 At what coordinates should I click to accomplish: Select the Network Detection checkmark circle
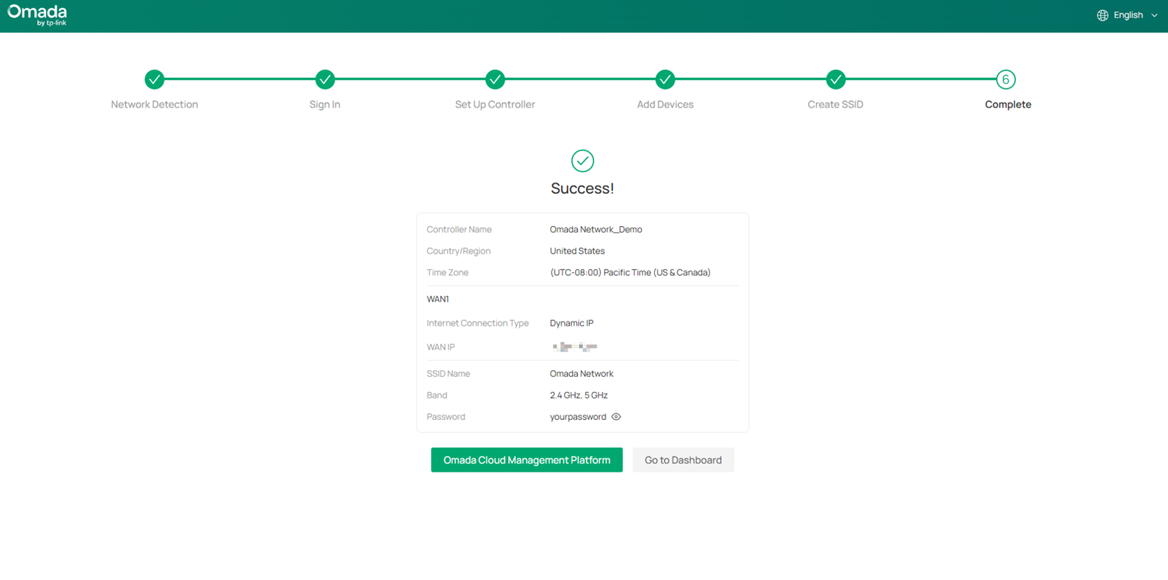click(154, 79)
